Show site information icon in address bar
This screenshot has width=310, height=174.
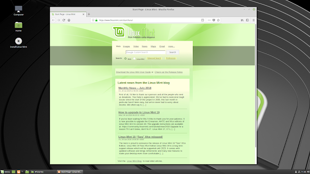click(x=93, y=20)
